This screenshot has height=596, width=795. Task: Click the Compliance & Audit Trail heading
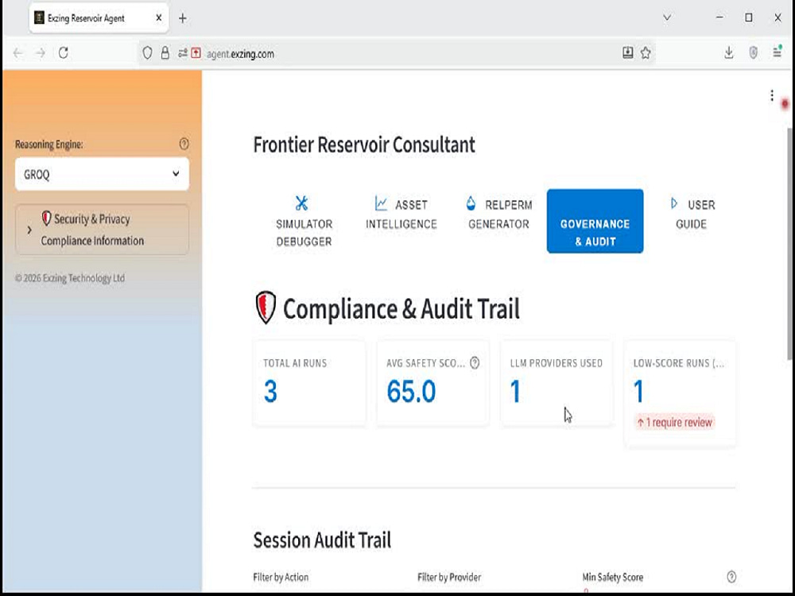tap(401, 308)
